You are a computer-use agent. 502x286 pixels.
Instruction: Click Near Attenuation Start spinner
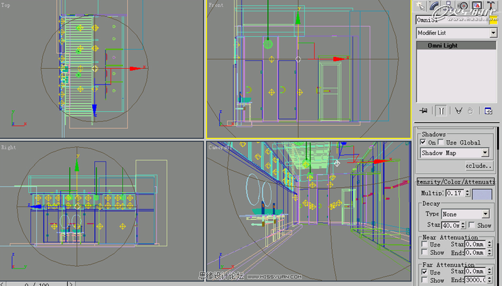(x=489, y=245)
